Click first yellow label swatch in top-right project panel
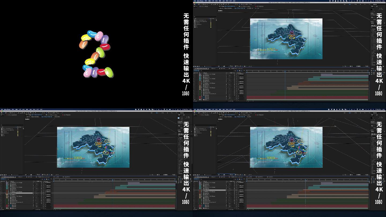Image resolution: width=386 pixels, height=217 pixels. coord(211,23)
